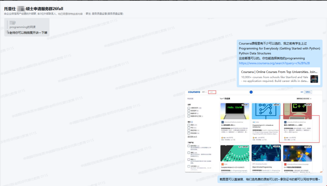Viewport: 327px width, 186px height.
Task: Open the 探索 explore dropdown
Action: (204, 92)
